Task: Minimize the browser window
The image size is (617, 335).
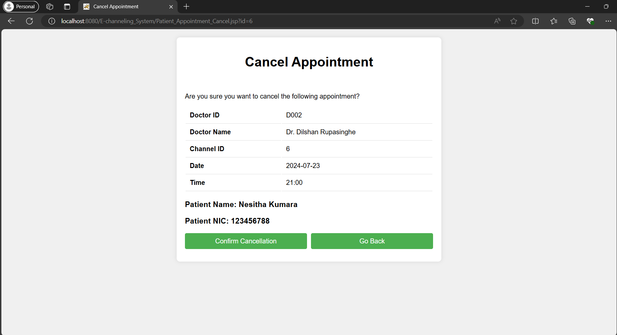Action: 588,7
